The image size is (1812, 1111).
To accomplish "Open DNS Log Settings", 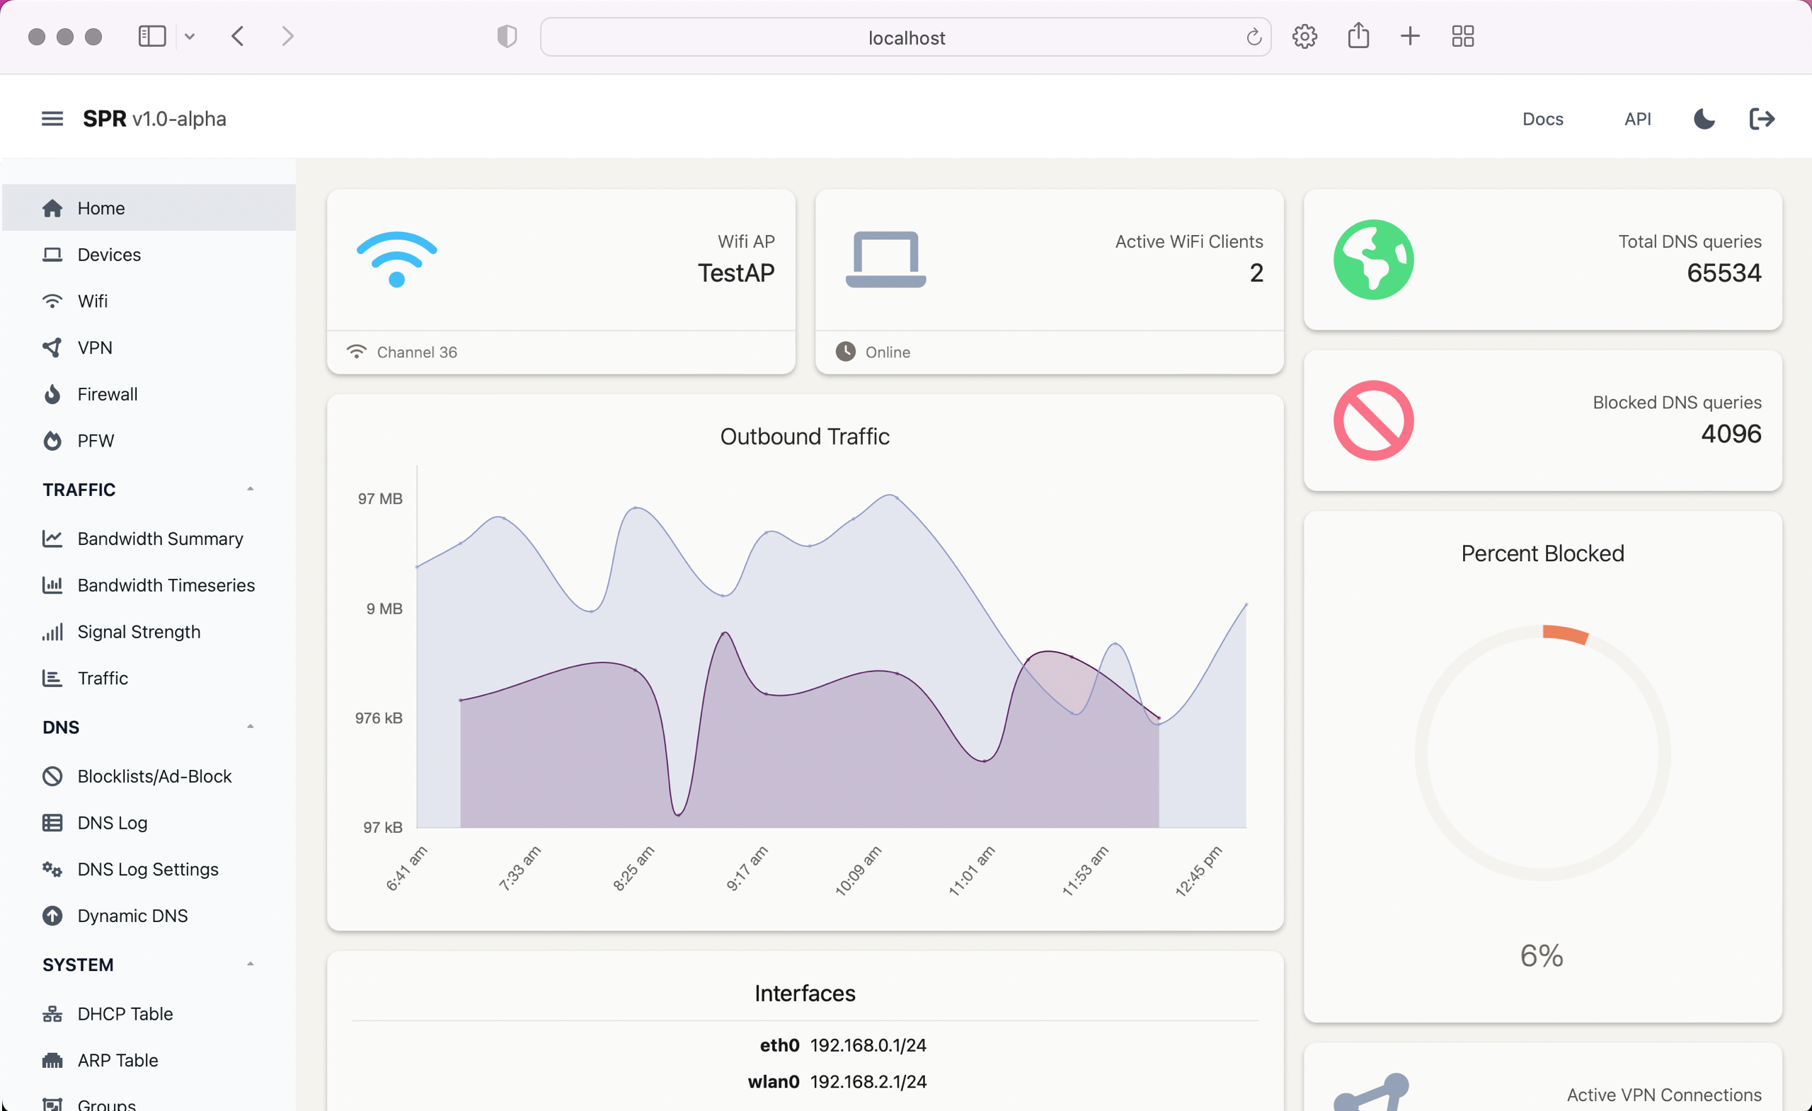I will [x=149, y=869].
